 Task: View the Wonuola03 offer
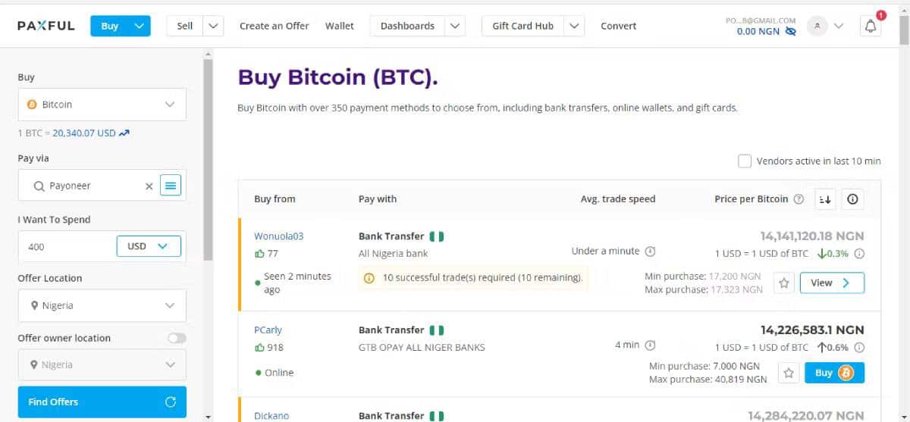coord(832,283)
